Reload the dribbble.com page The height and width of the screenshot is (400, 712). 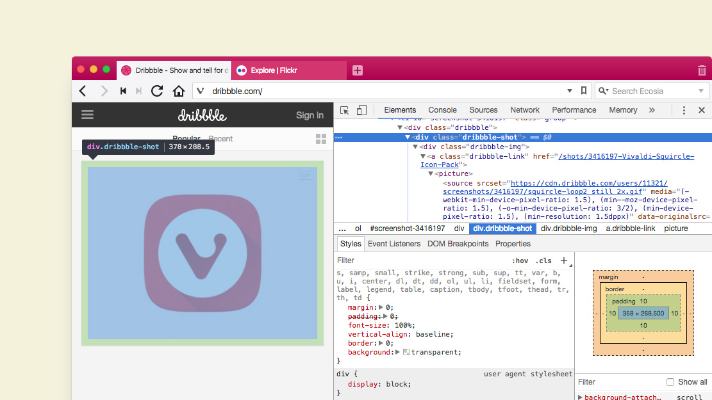(x=157, y=91)
